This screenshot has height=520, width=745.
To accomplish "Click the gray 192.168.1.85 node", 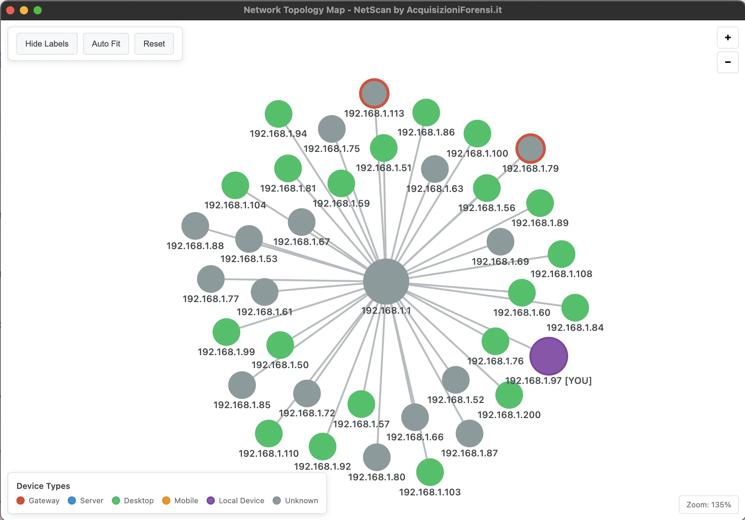I will (x=242, y=385).
